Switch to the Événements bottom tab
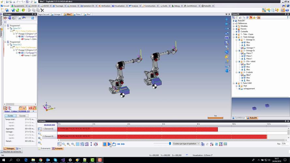This screenshot has height=163, width=290. (x=45, y=149)
